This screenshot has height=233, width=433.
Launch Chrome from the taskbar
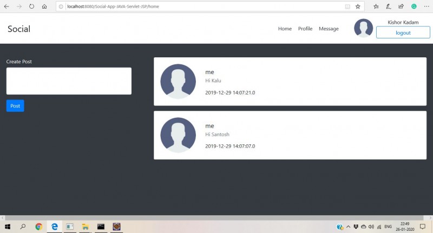click(x=38, y=227)
